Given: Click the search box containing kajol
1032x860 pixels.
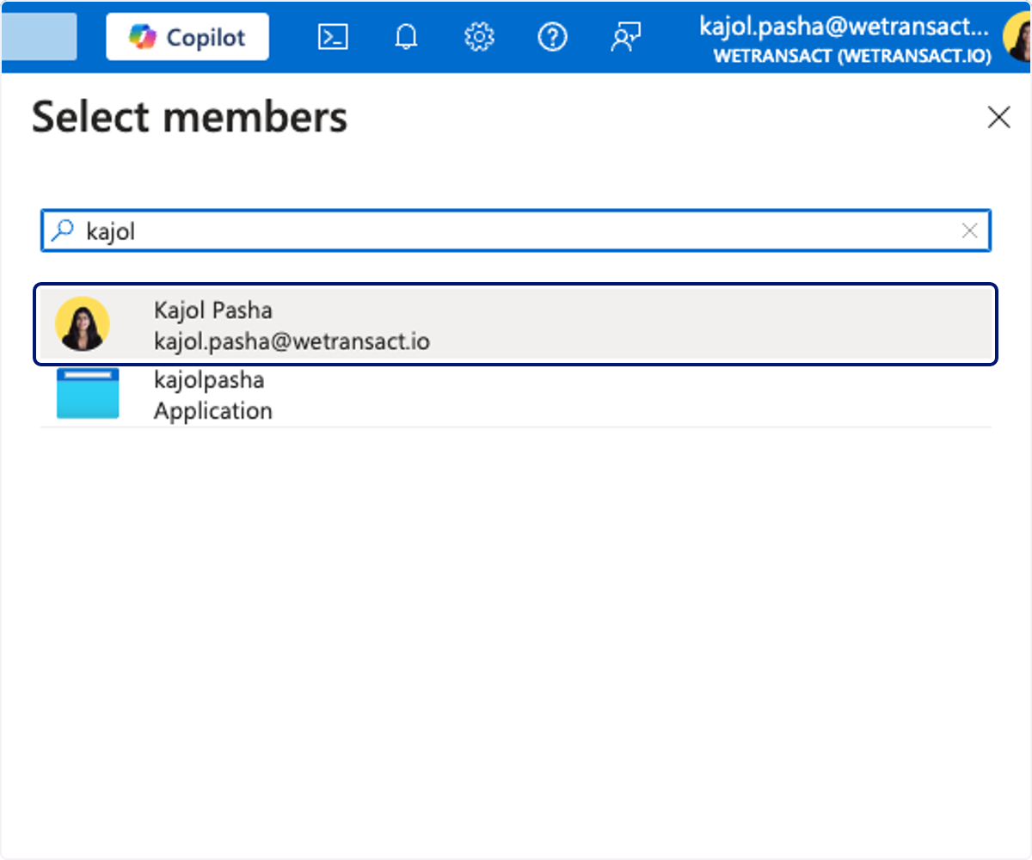Looking at the screenshot, I should [516, 230].
